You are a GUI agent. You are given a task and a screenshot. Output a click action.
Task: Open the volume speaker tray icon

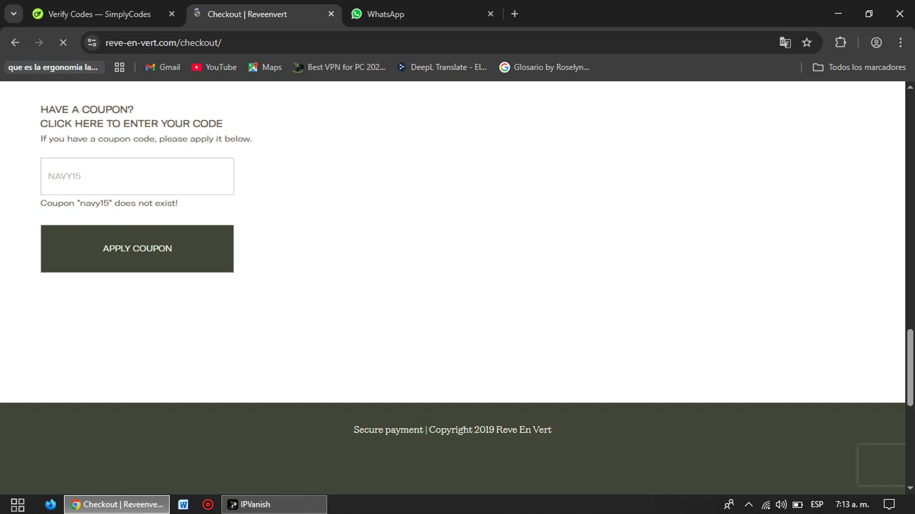[781, 504]
